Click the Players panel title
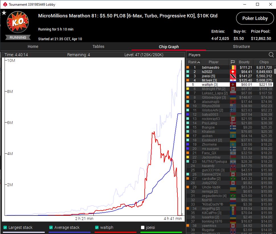276x234 pixels. click(194, 55)
